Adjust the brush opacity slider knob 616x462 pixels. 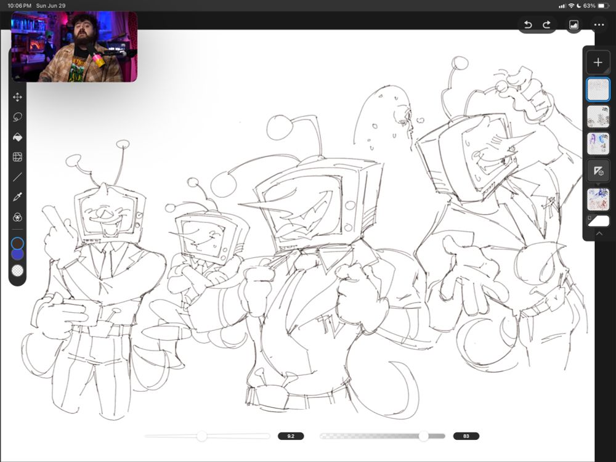click(x=424, y=436)
